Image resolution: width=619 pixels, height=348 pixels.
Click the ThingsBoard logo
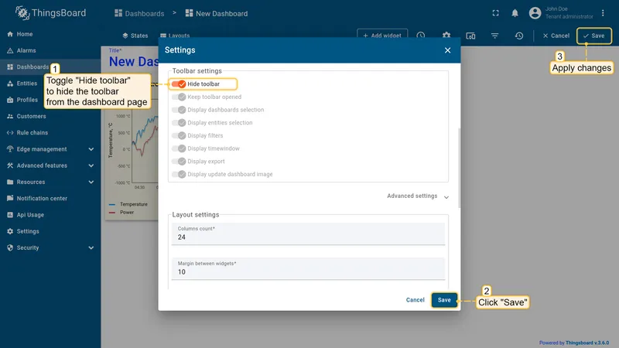pos(50,13)
